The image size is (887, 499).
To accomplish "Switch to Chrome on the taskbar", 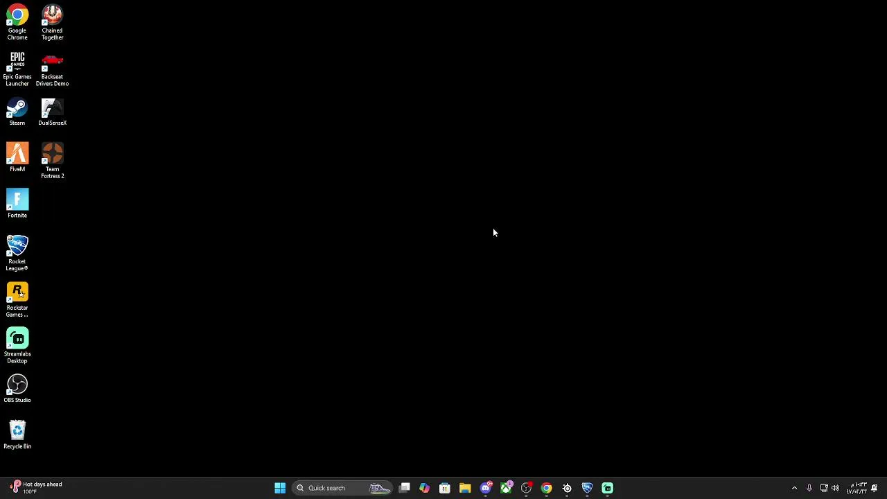I will coord(546,488).
